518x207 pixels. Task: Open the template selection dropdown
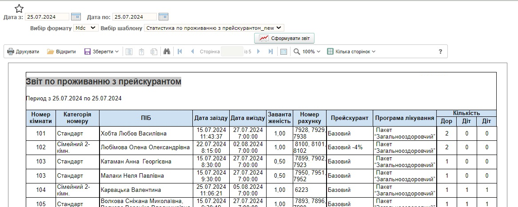(x=214, y=28)
